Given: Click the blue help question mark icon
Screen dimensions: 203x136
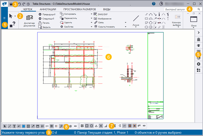Looking at the screenshot, I should [x=154, y=4].
